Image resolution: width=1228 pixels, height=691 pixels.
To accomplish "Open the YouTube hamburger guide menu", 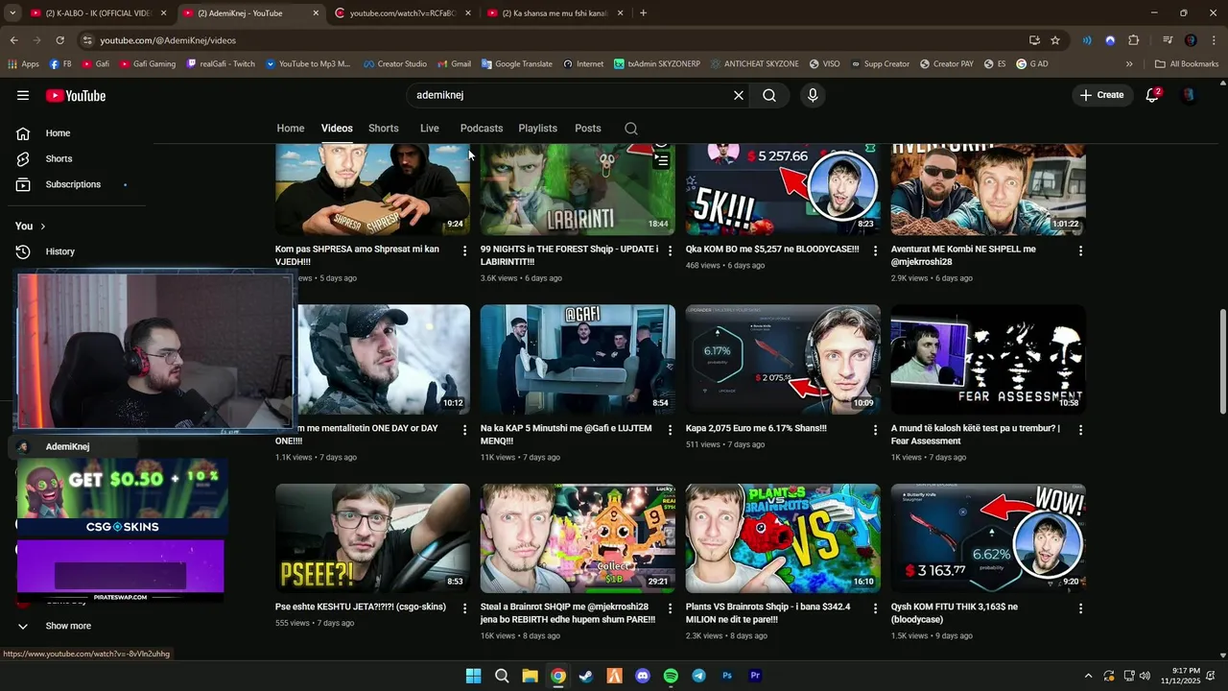I will (23, 95).
